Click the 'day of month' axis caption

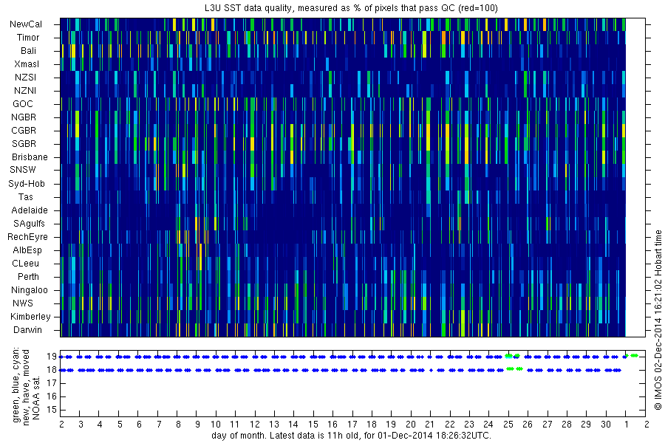click(x=351, y=436)
